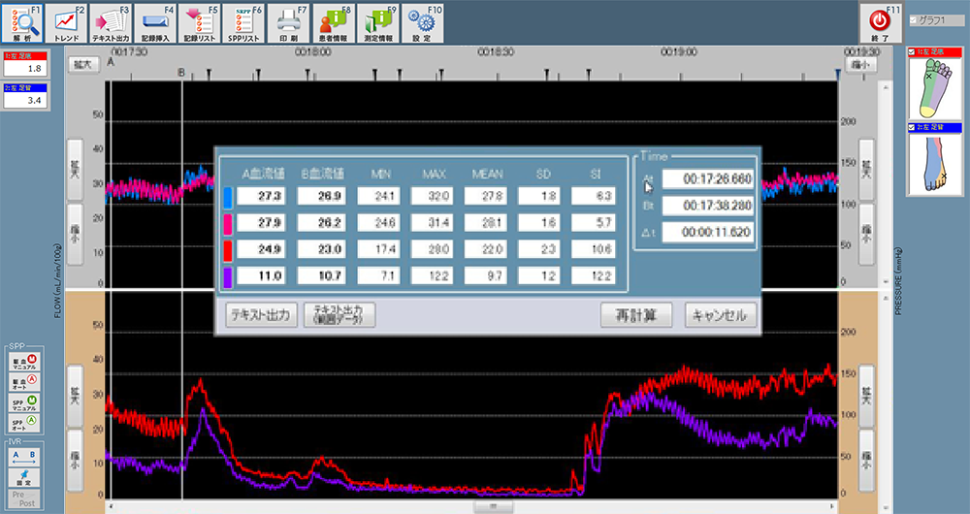
Task: Open the SPPリスト list (F6)
Action: [x=244, y=22]
